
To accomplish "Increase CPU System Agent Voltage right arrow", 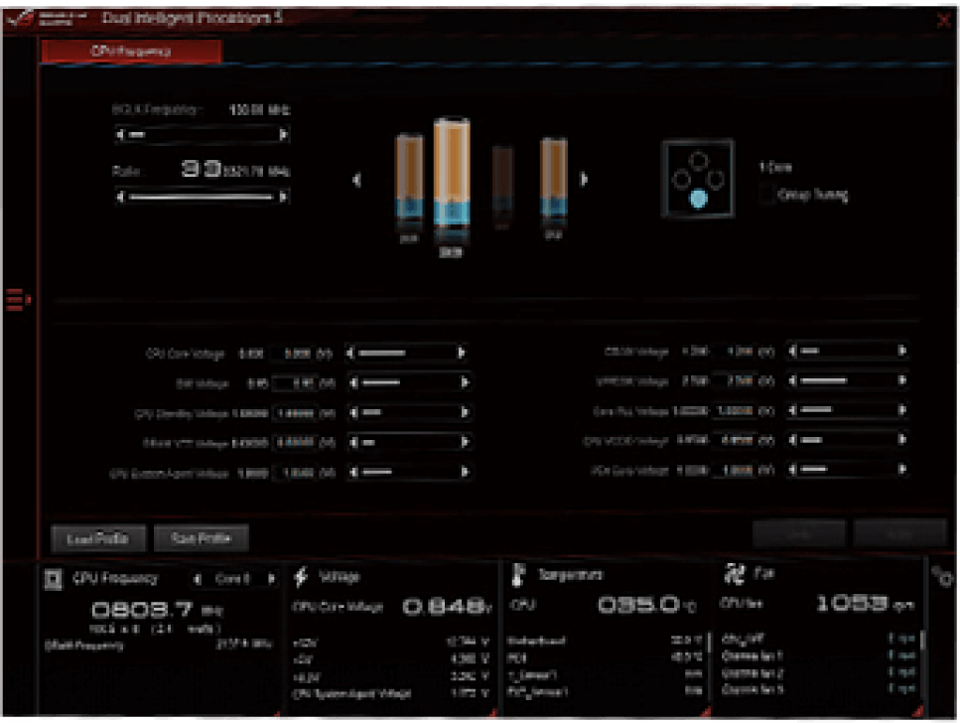I will point(464,472).
